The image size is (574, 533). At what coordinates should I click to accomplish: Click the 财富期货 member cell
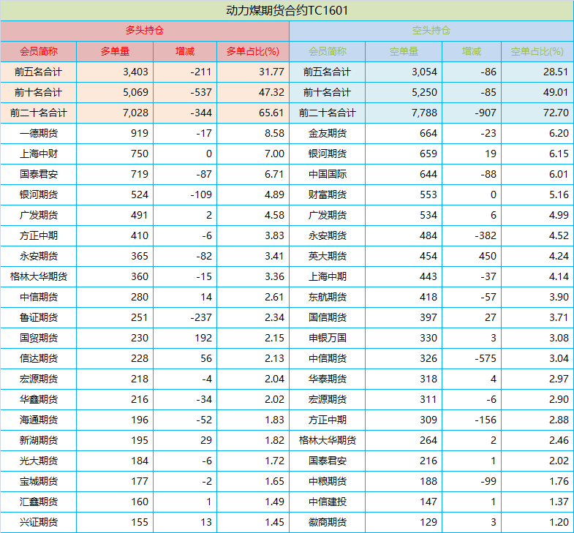tap(328, 194)
